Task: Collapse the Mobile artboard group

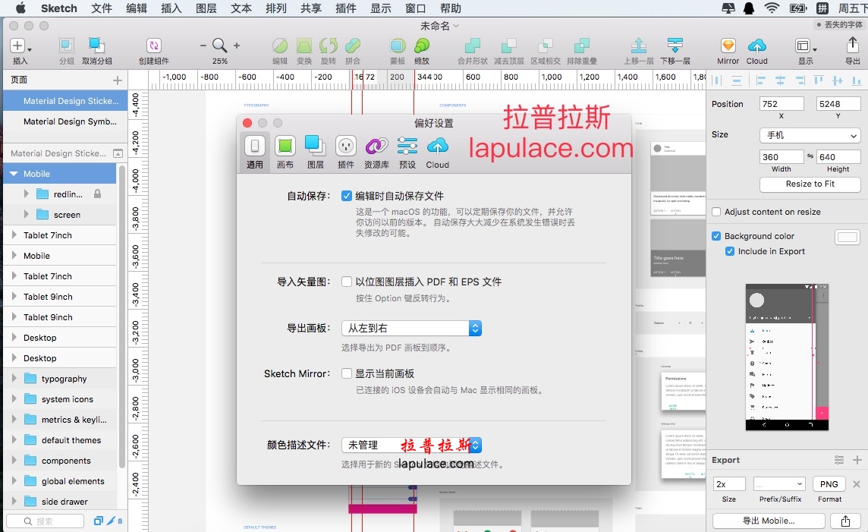Action: coord(14,174)
